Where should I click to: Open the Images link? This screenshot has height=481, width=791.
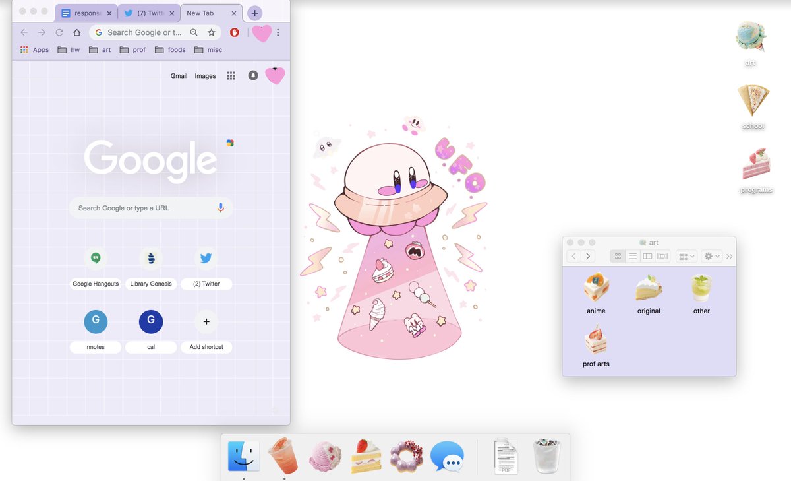click(205, 76)
